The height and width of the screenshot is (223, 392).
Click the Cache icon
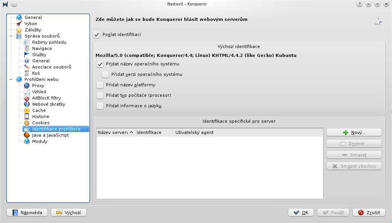pyautogui.click(x=27, y=110)
